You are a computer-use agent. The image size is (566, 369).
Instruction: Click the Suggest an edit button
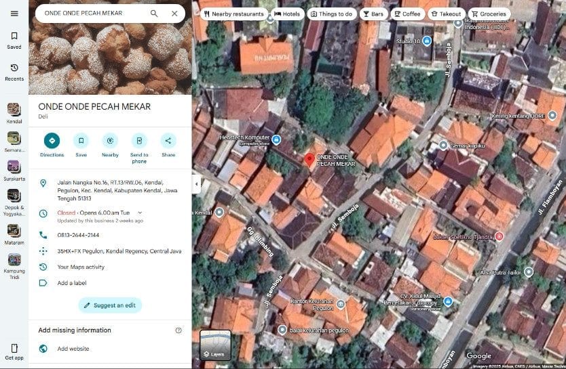(x=110, y=305)
